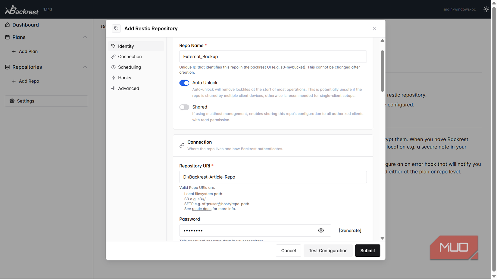Click the Cancel button
This screenshot has width=497, height=279.
point(288,251)
